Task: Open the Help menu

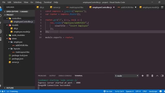Action: (56, 2)
